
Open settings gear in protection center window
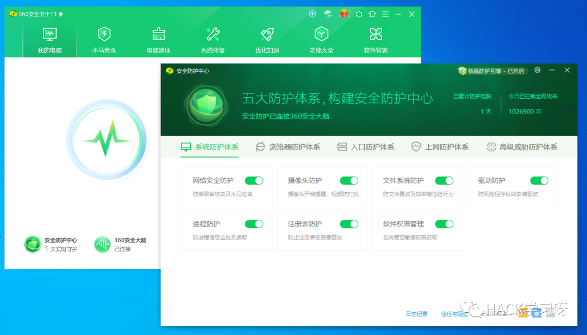coord(537,71)
